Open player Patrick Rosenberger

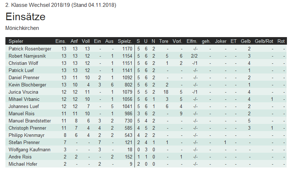click(30, 49)
